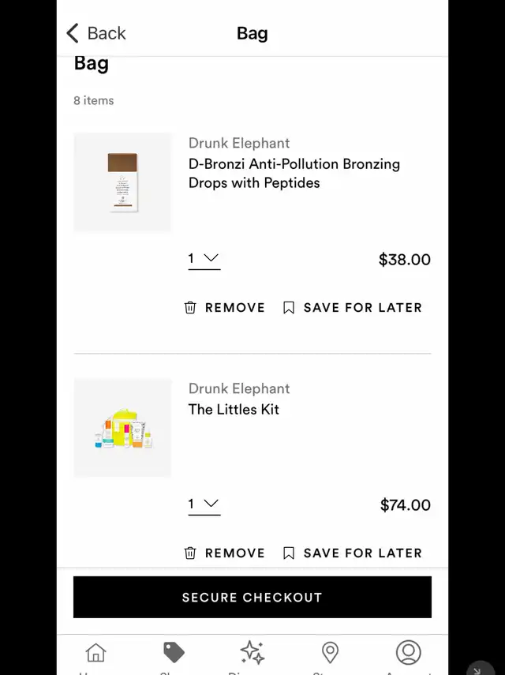
Task: Open The Littles Kit title link
Action: click(234, 410)
